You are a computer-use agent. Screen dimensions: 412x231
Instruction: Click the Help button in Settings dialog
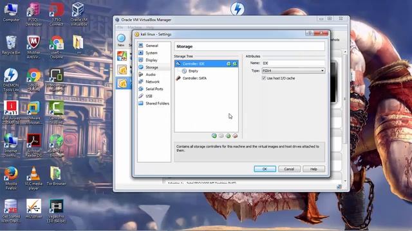tap(314, 169)
